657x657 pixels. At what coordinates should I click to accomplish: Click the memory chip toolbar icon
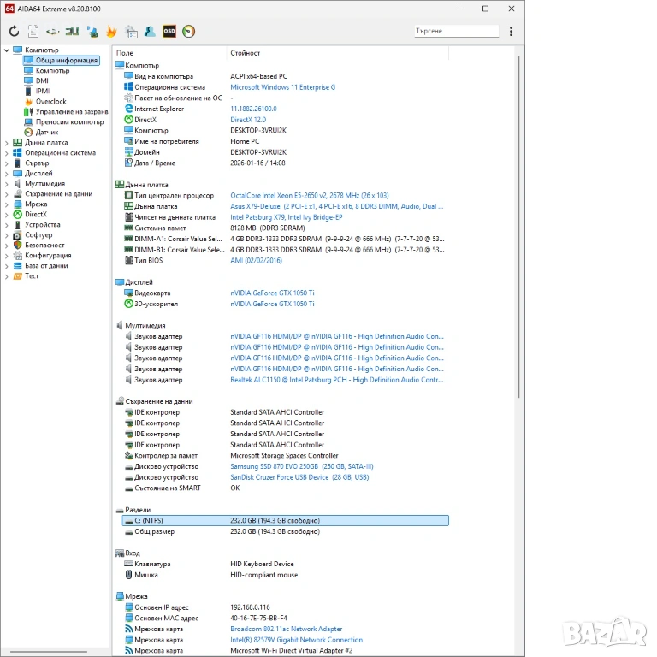pos(53,32)
